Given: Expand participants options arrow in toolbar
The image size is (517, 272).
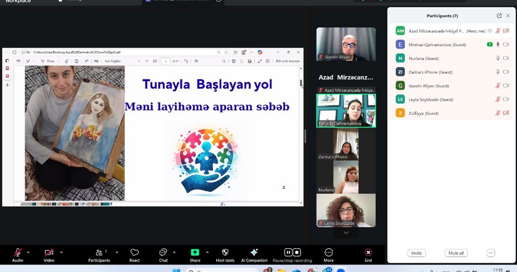Looking at the screenshot, I should [117, 253].
